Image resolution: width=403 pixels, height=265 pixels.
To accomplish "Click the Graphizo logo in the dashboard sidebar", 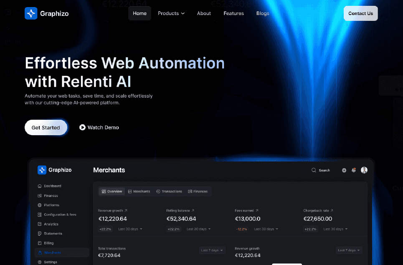I will (x=54, y=170).
